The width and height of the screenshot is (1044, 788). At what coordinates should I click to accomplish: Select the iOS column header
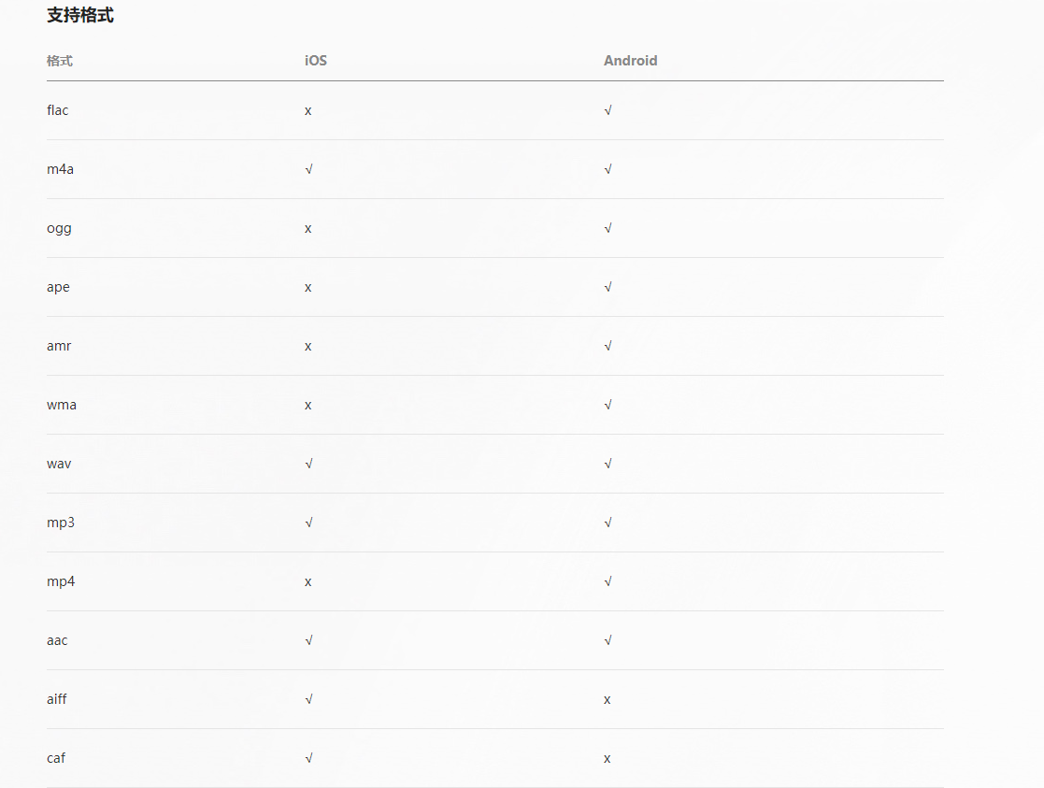316,61
